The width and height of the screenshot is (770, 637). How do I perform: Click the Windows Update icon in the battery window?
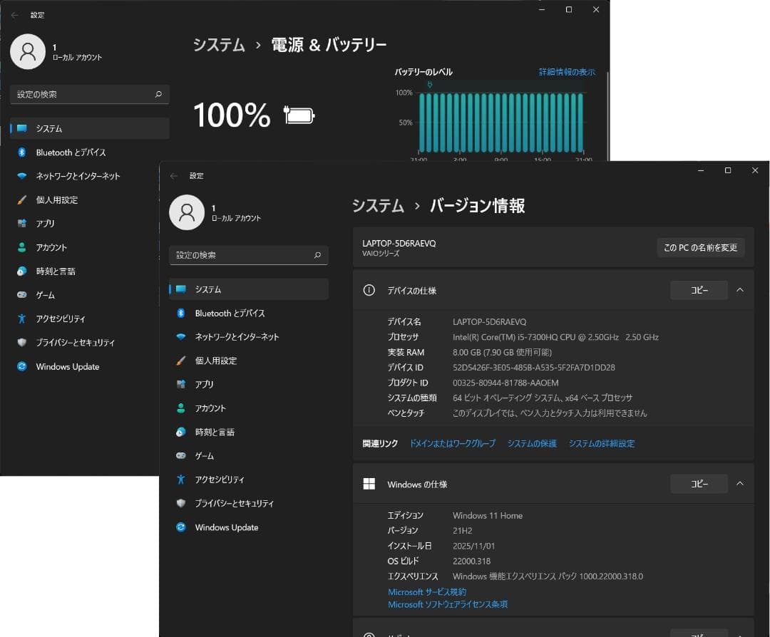click(21, 366)
